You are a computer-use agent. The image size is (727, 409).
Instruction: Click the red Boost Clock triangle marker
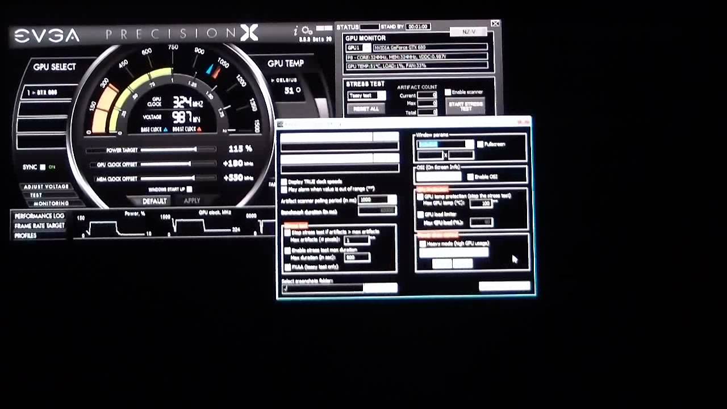(199, 130)
